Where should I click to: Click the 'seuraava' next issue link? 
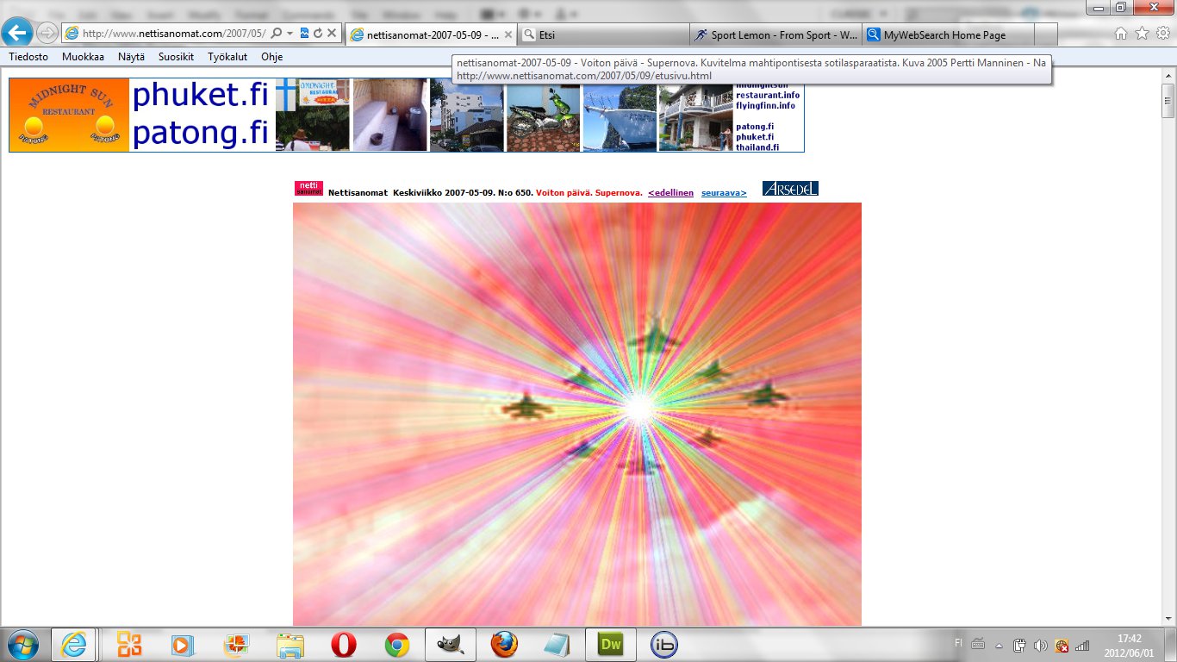pos(724,193)
